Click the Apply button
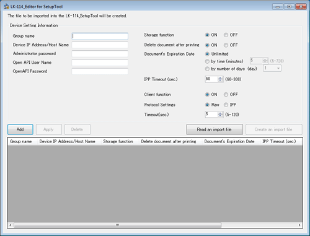The image size is (310, 236). pos(49,129)
